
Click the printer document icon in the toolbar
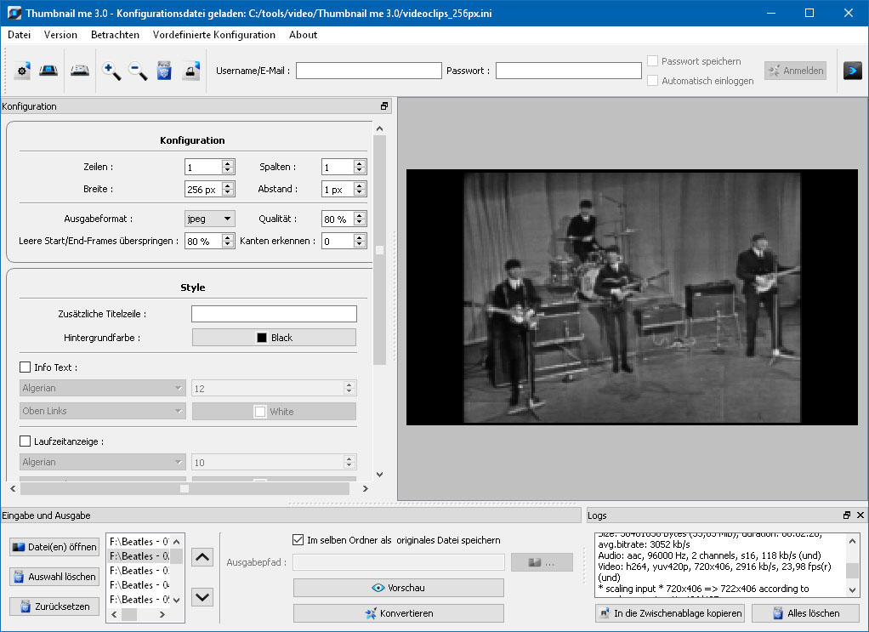pos(190,71)
